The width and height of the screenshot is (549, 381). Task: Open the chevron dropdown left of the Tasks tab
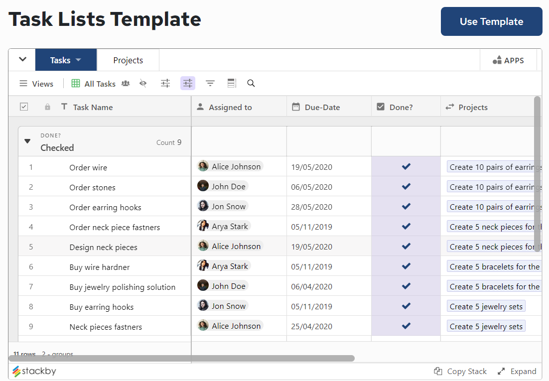click(x=21, y=60)
